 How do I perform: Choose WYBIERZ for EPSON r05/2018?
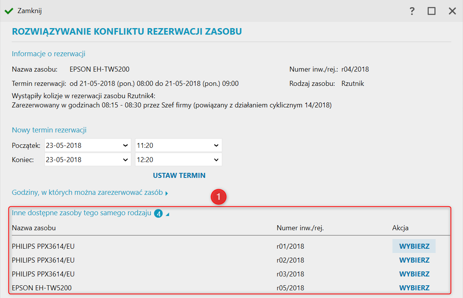tap(414, 288)
